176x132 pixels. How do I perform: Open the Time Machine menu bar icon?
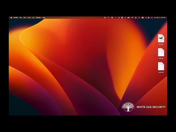pyautogui.click(x=139, y=18)
